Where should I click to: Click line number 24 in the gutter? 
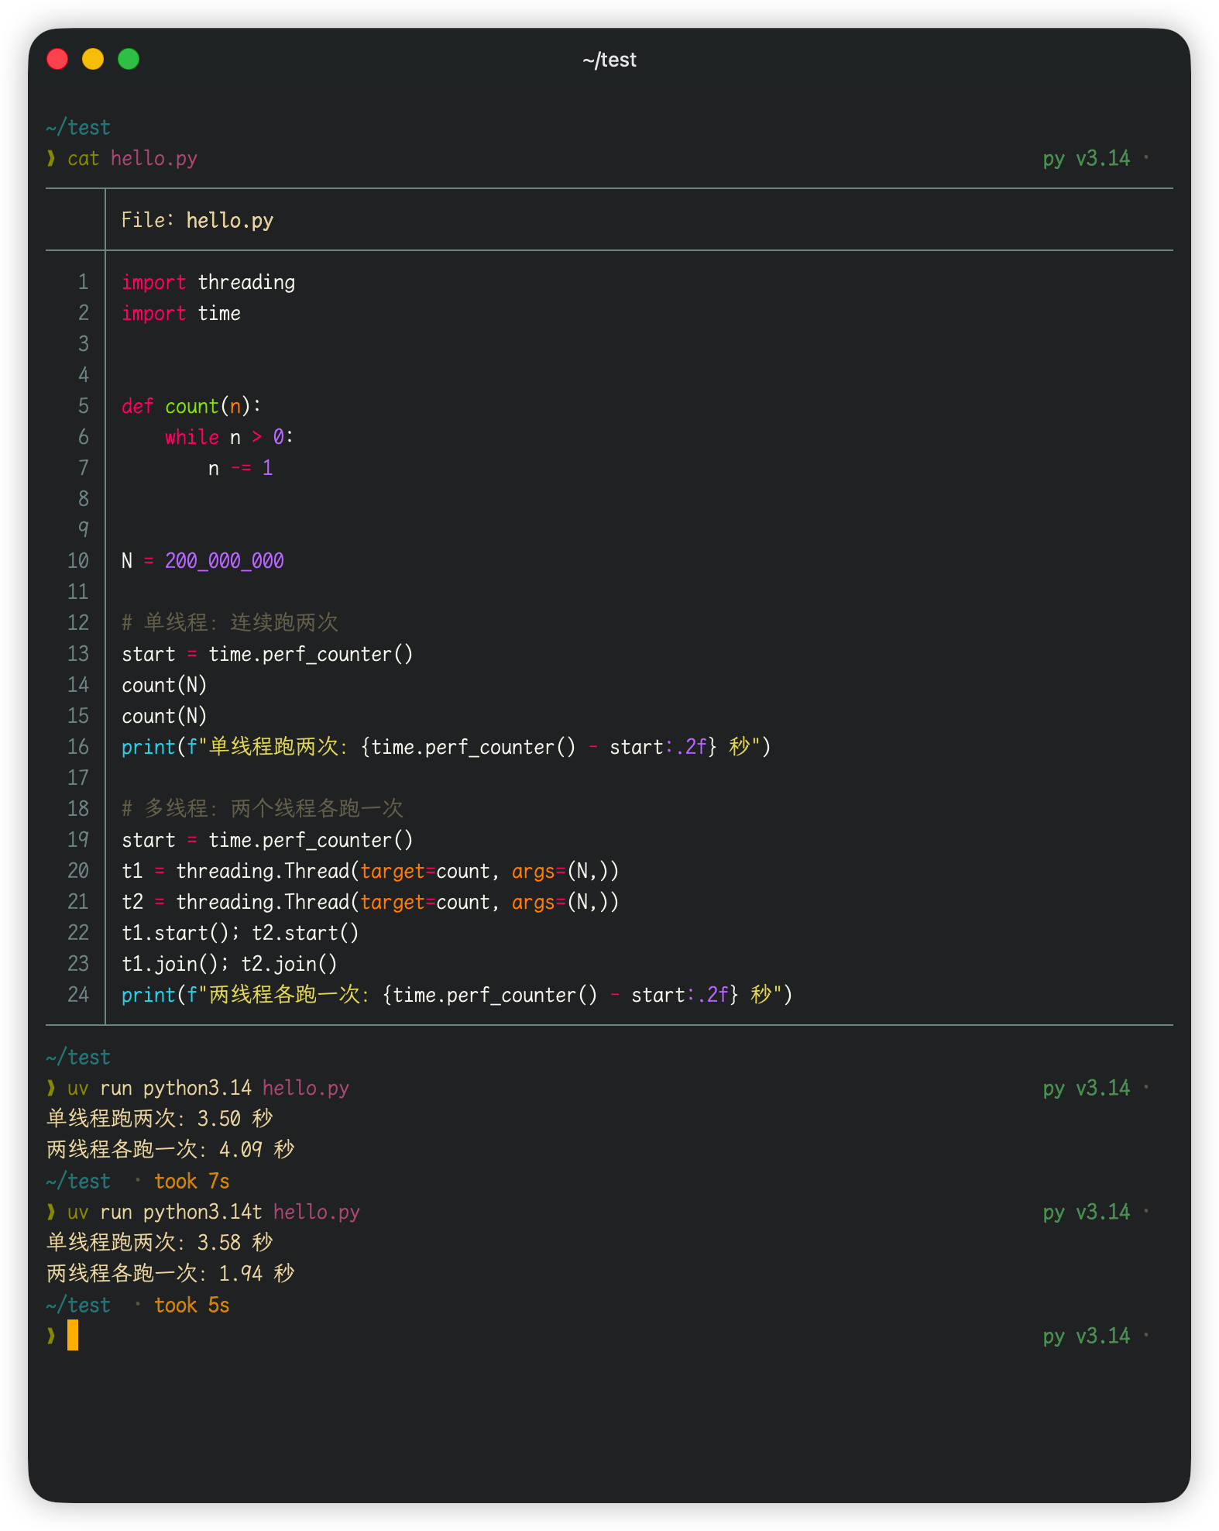pyautogui.click(x=78, y=995)
